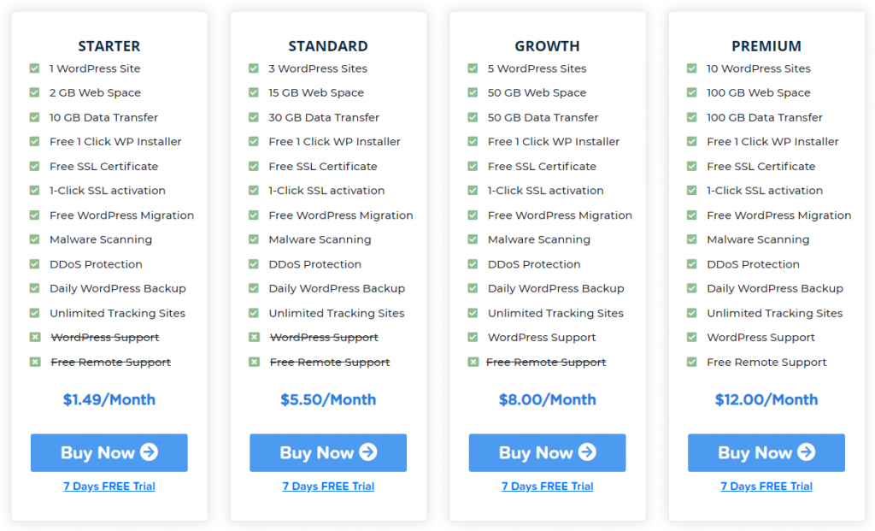Click the X icon beside Starter Free Remote Support

click(x=34, y=362)
